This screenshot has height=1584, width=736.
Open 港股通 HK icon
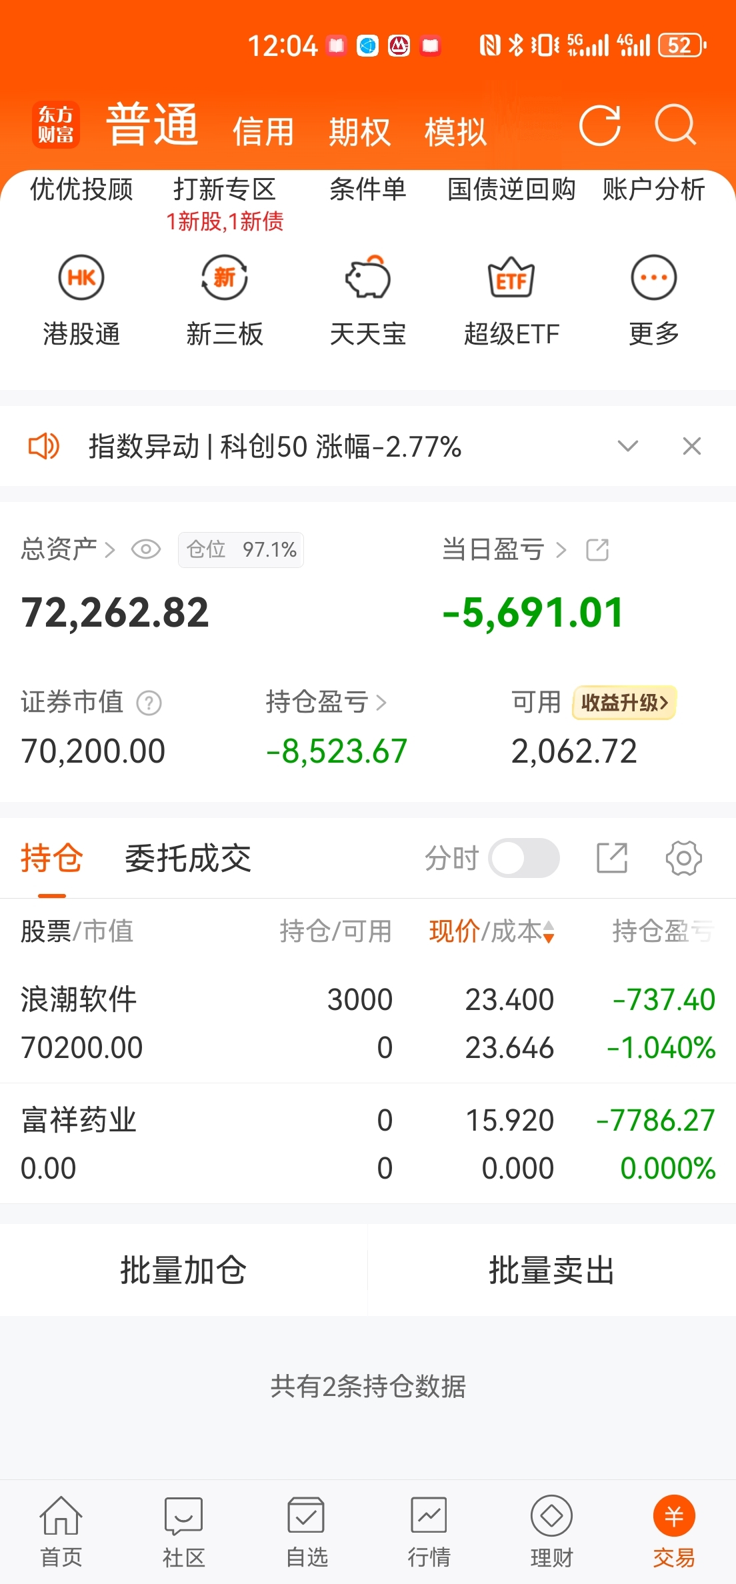pos(81,277)
